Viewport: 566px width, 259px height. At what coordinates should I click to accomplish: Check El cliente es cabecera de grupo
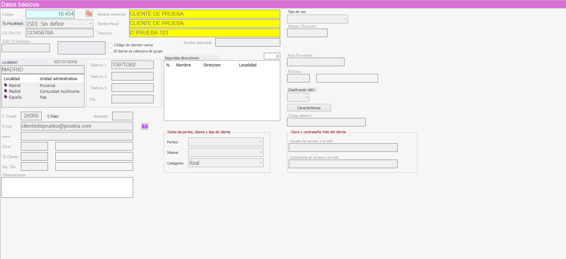[110, 51]
